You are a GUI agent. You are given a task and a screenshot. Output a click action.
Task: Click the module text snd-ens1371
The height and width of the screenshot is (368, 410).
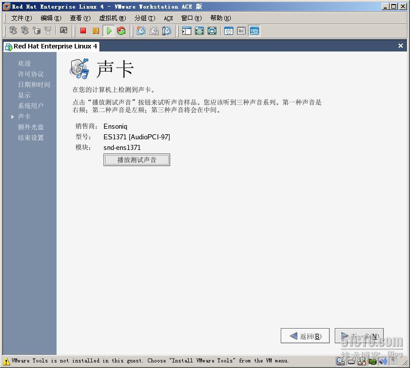122,148
